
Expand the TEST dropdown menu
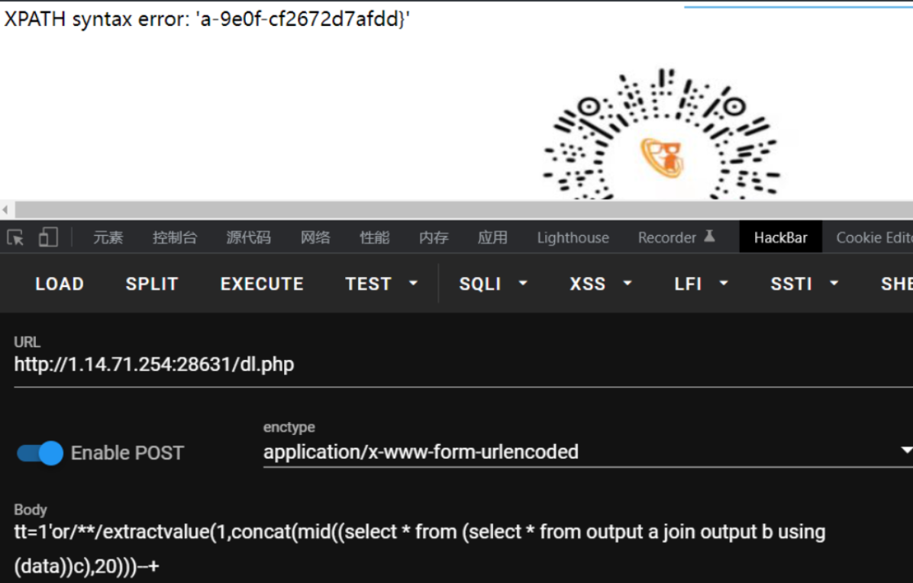(x=382, y=284)
